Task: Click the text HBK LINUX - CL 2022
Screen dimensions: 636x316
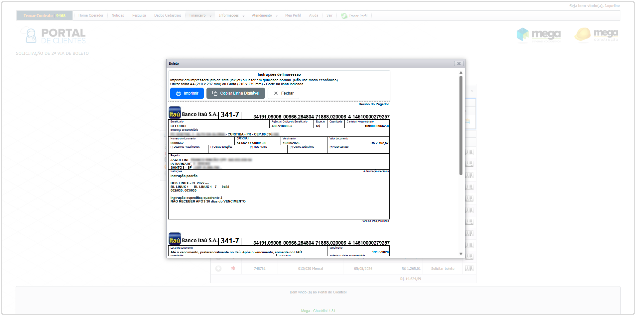Action: click(188, 183)
